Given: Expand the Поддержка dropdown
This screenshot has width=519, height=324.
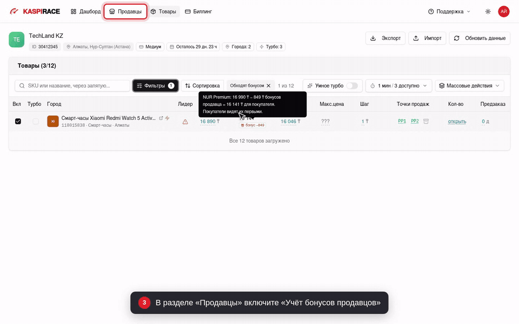Looking at the screenshot, I should coord(449,11).
